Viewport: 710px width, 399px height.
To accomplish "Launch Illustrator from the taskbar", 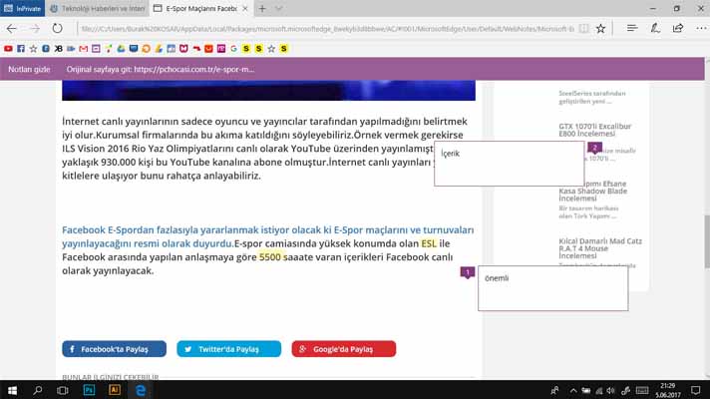I will (115, 390).
